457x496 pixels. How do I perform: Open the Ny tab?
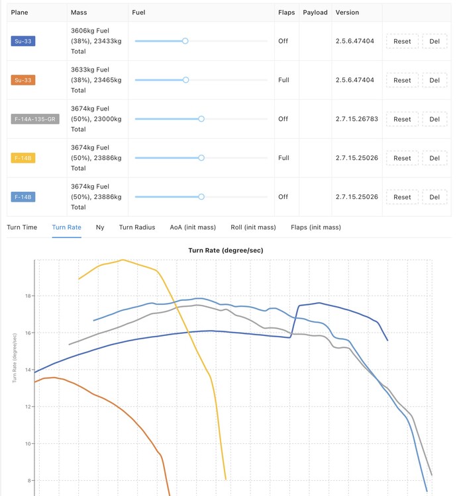(100, 227)
